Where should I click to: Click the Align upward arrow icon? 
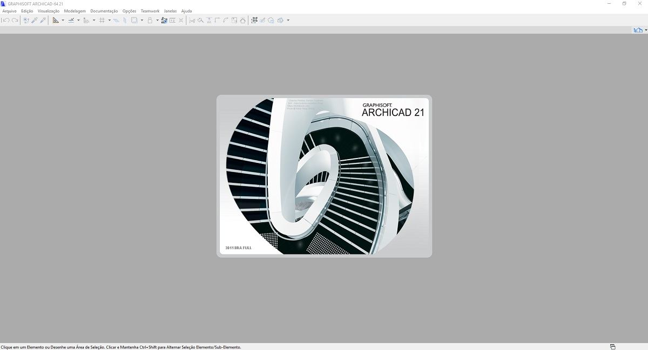click(209, 20)
